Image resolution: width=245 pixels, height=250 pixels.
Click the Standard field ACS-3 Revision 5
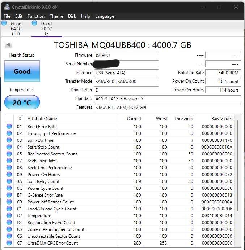pos(168,99)
